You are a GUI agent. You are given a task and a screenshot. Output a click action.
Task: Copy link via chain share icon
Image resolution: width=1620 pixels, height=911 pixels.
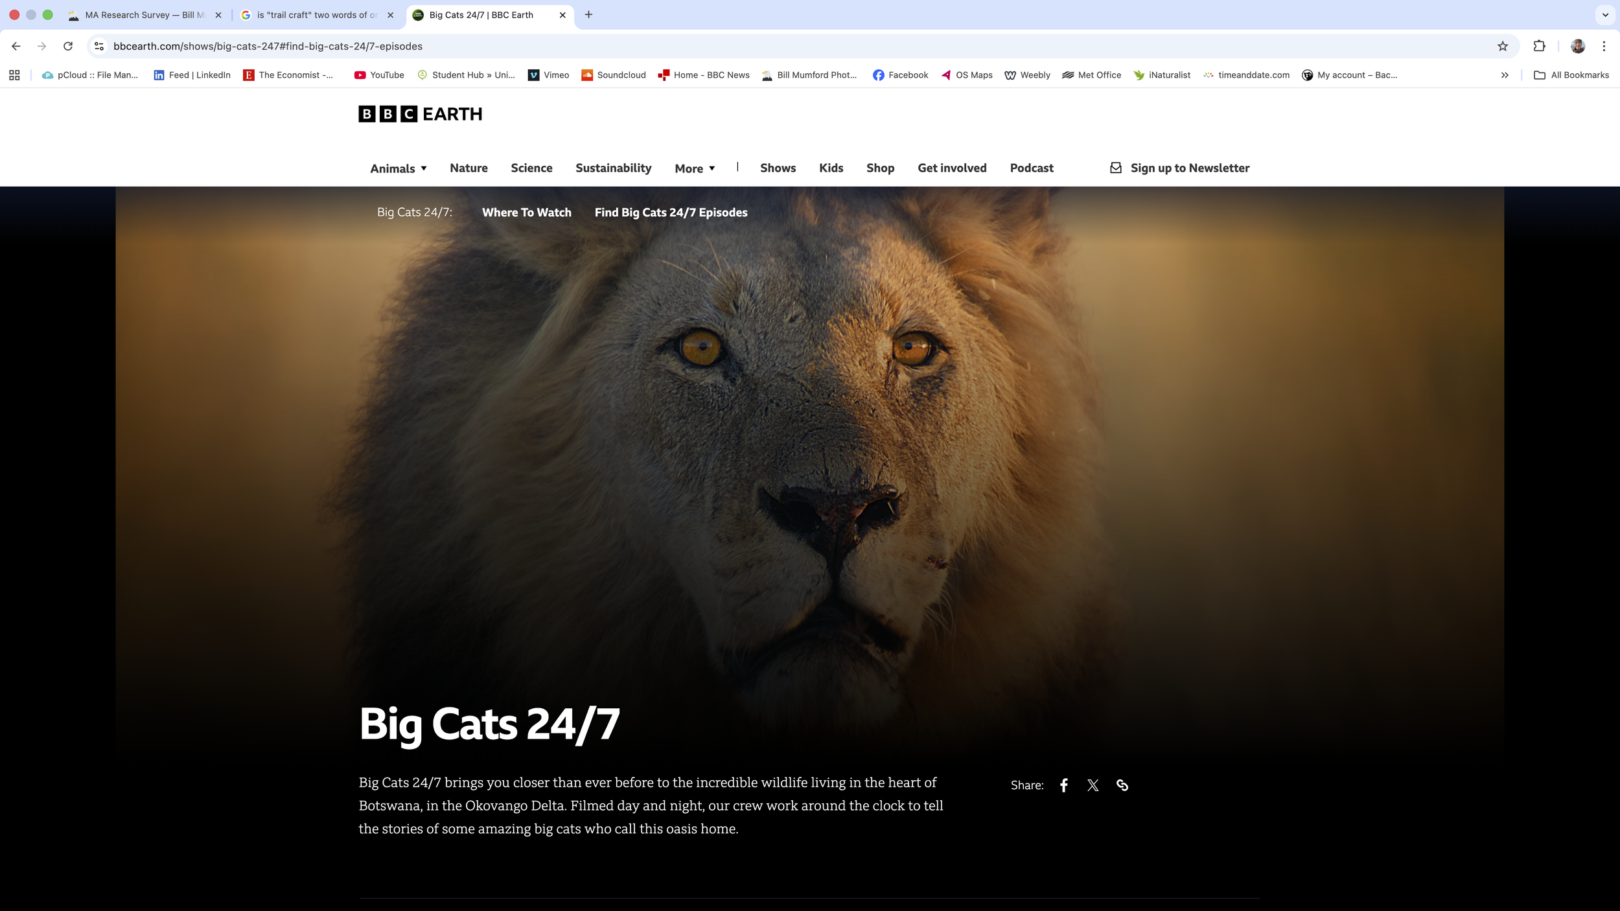(x=1122, y=785)
